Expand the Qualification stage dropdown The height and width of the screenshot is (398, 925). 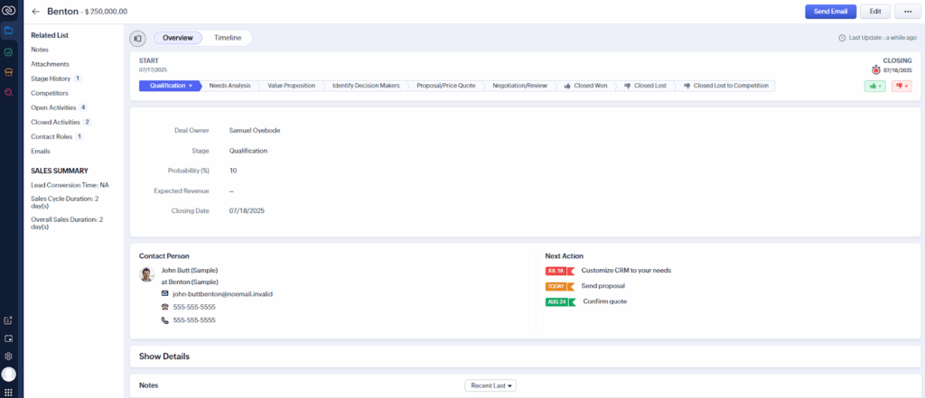pyautogui.click(x=169, y=86)
